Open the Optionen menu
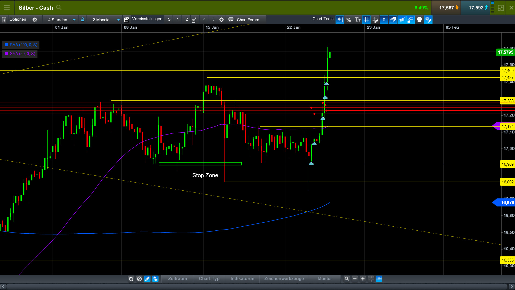Image resolution: width=515 pixels, height=290 pixels. point(18,19)
